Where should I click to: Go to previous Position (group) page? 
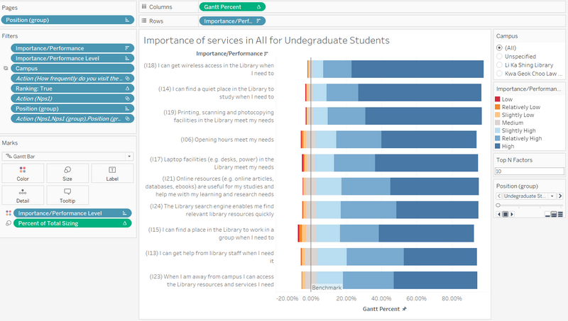pos(499,196)
